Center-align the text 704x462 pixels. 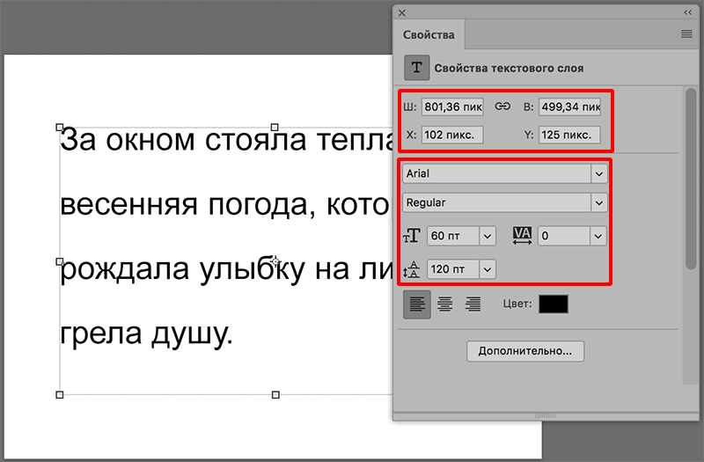[445, 304]
